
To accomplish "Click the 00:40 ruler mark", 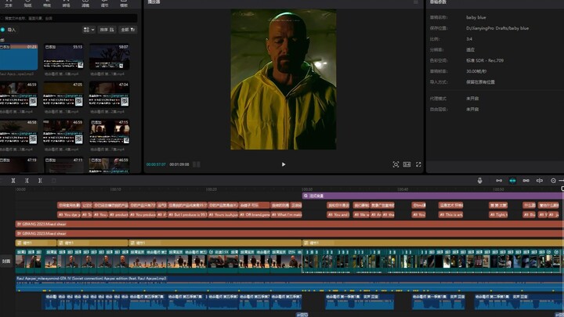I will (403, 189).
